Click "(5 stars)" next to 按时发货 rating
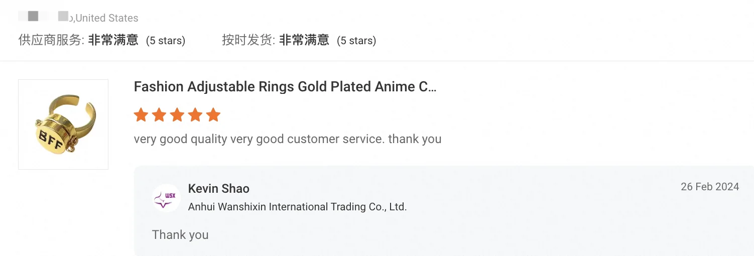The height and width of the screenshot is (256, 754). (356, 41)
